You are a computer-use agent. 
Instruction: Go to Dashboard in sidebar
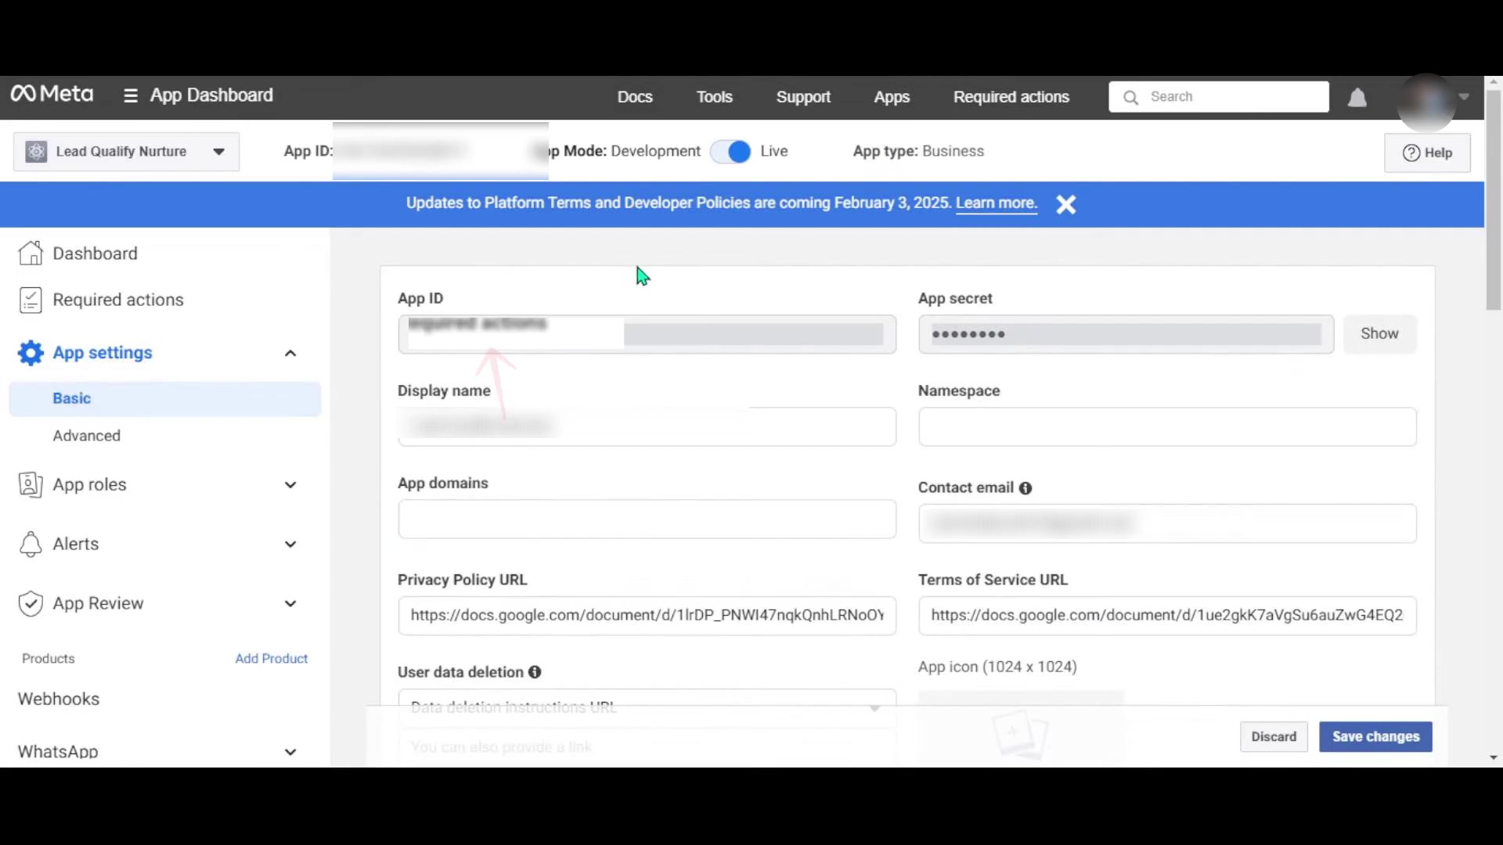click(x=96, y=253)
